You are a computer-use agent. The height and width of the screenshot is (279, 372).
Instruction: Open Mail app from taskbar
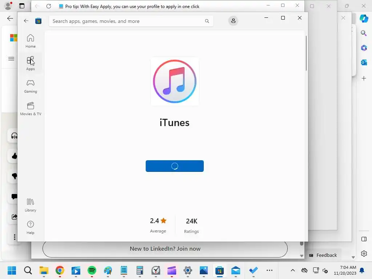click(x=235, y=270)
